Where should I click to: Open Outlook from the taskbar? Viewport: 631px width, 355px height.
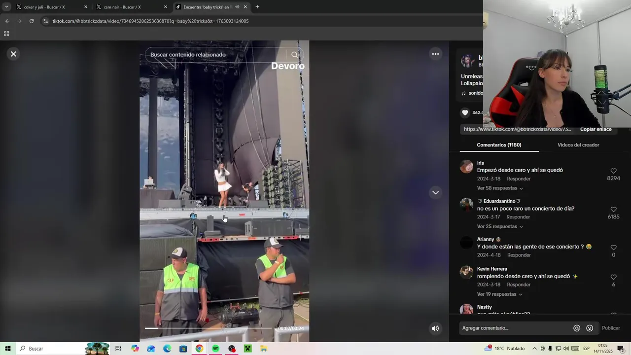tap(151, 349)
